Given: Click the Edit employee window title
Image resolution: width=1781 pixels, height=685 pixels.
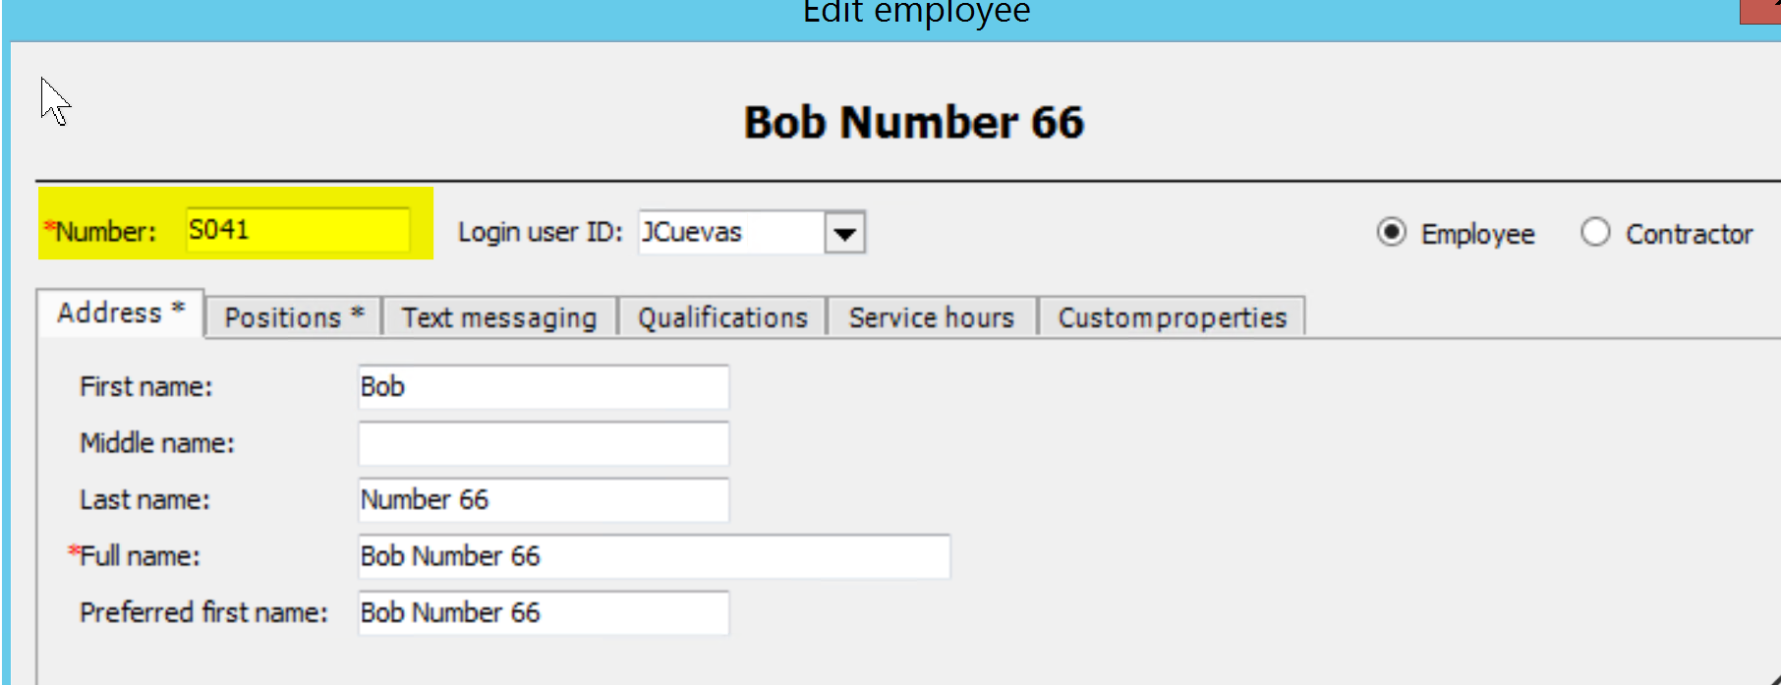Looking at the screenshot, I should point(916,12).
